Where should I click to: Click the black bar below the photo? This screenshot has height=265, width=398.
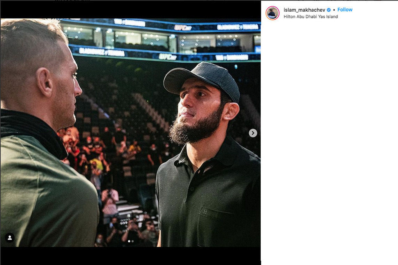coord(130,256)
